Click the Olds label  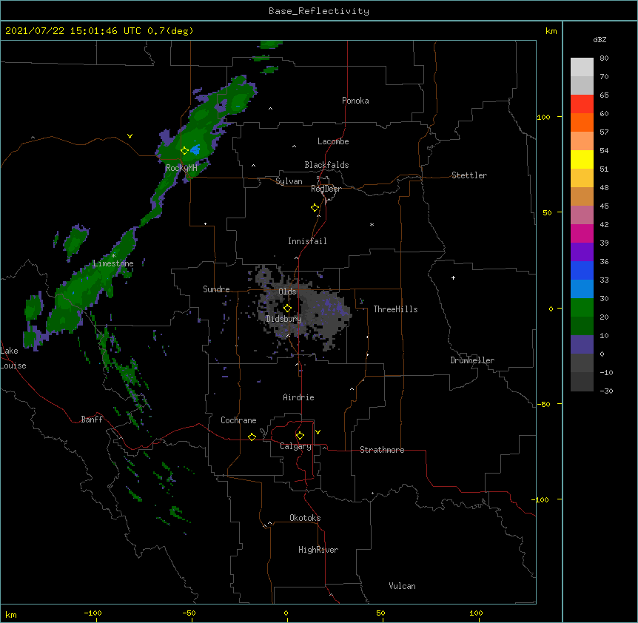[x=287, y=292]
